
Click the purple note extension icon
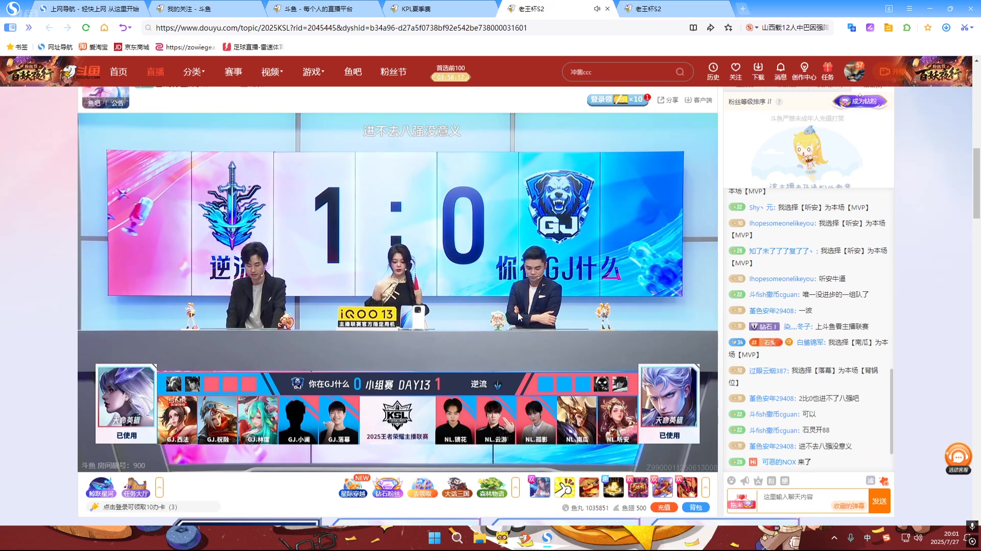(x=870, y=28)
